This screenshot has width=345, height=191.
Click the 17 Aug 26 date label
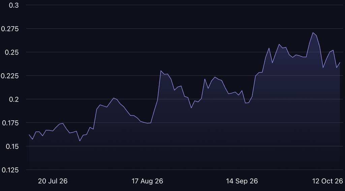pos(147,181)
